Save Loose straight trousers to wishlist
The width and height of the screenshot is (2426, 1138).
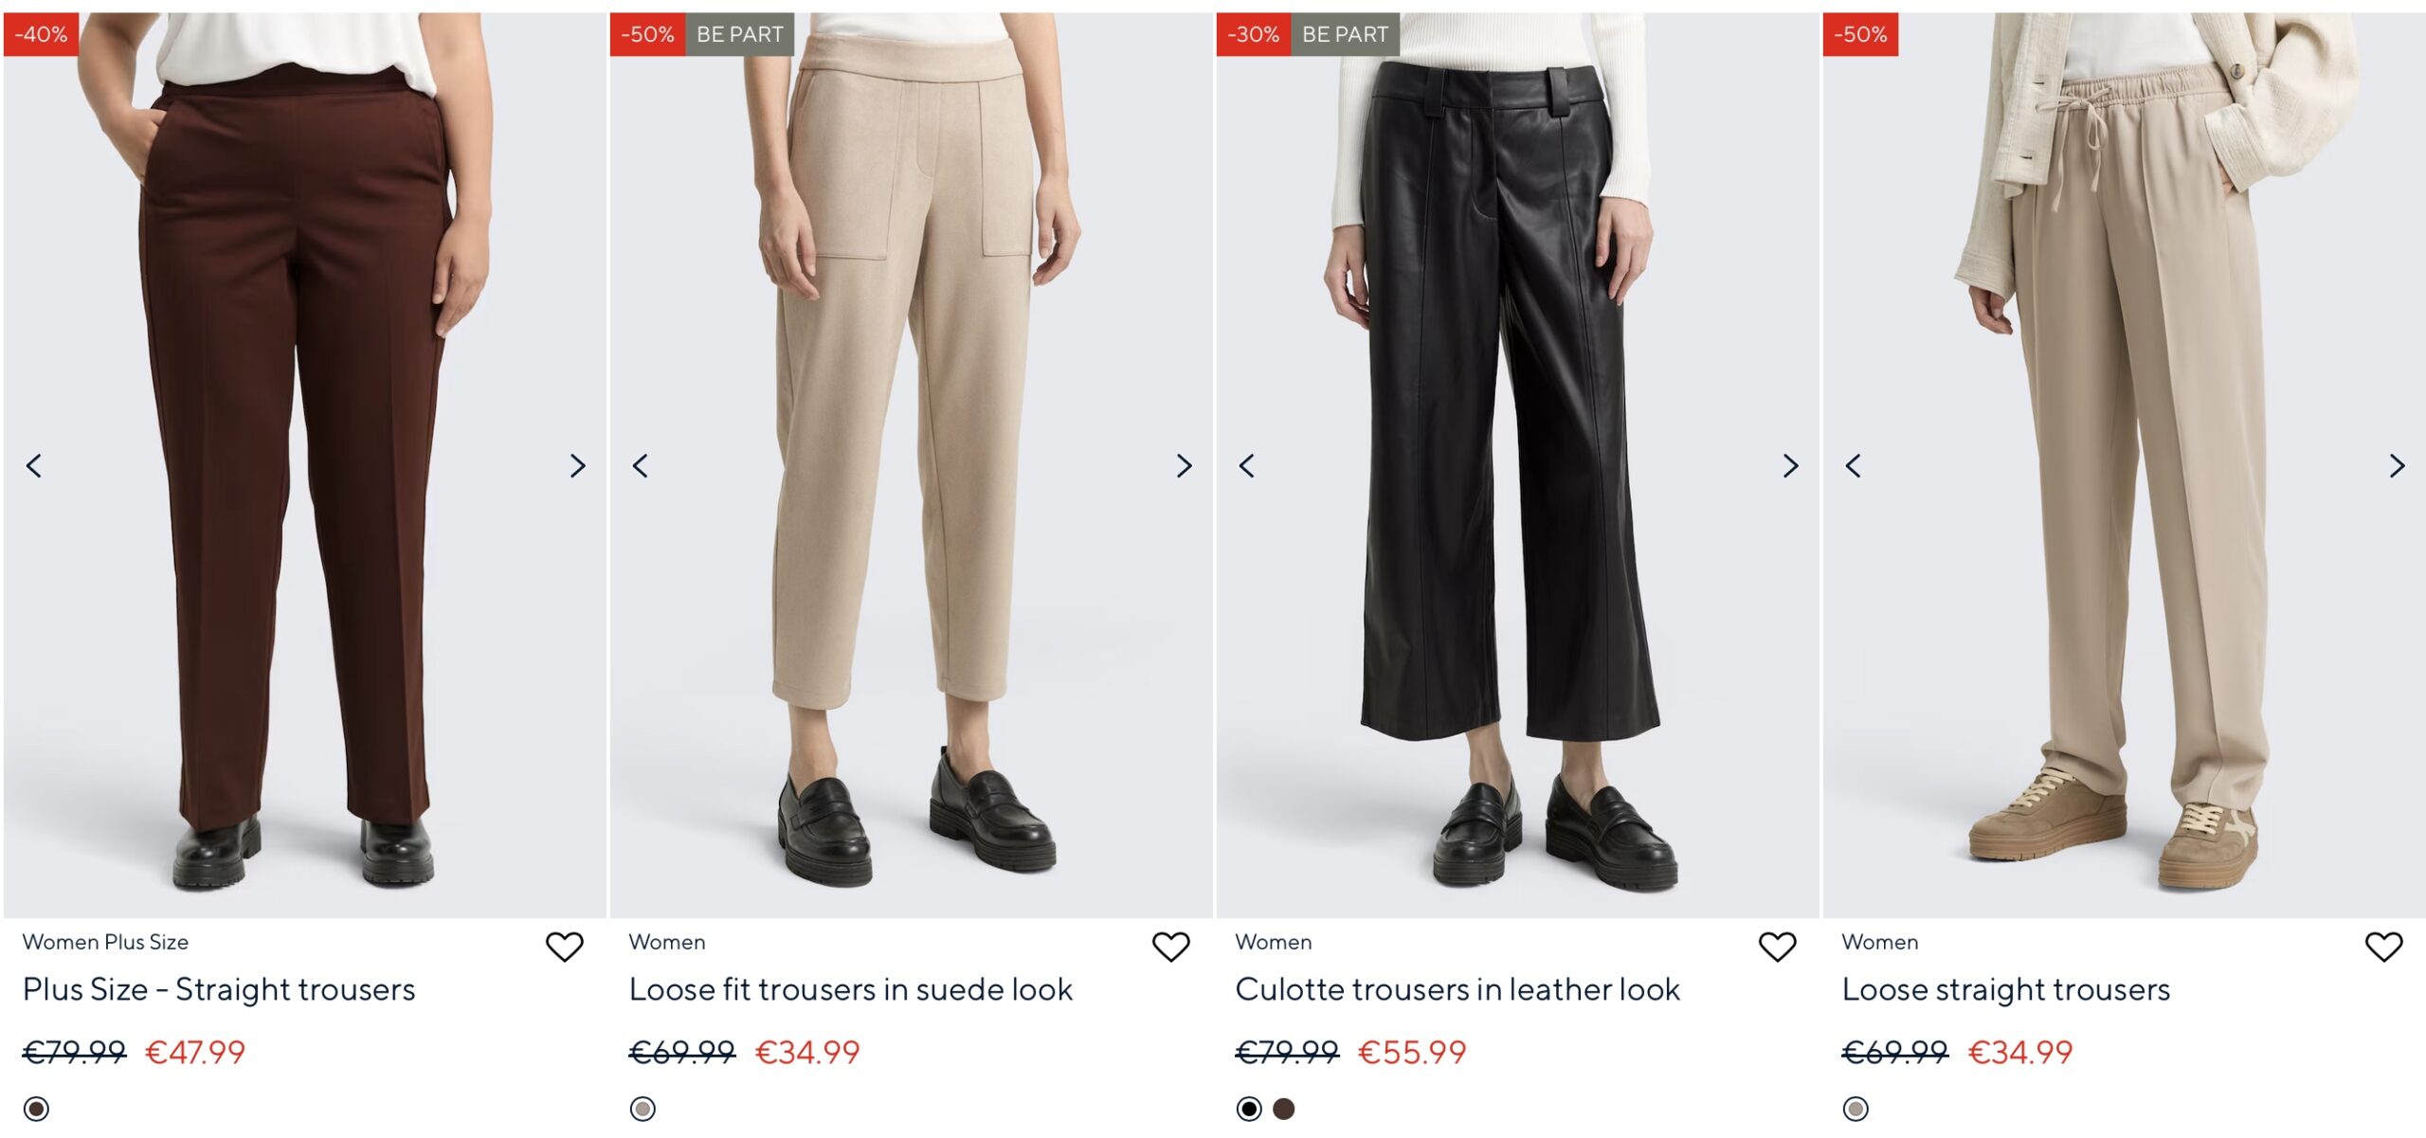point(2383,946)
